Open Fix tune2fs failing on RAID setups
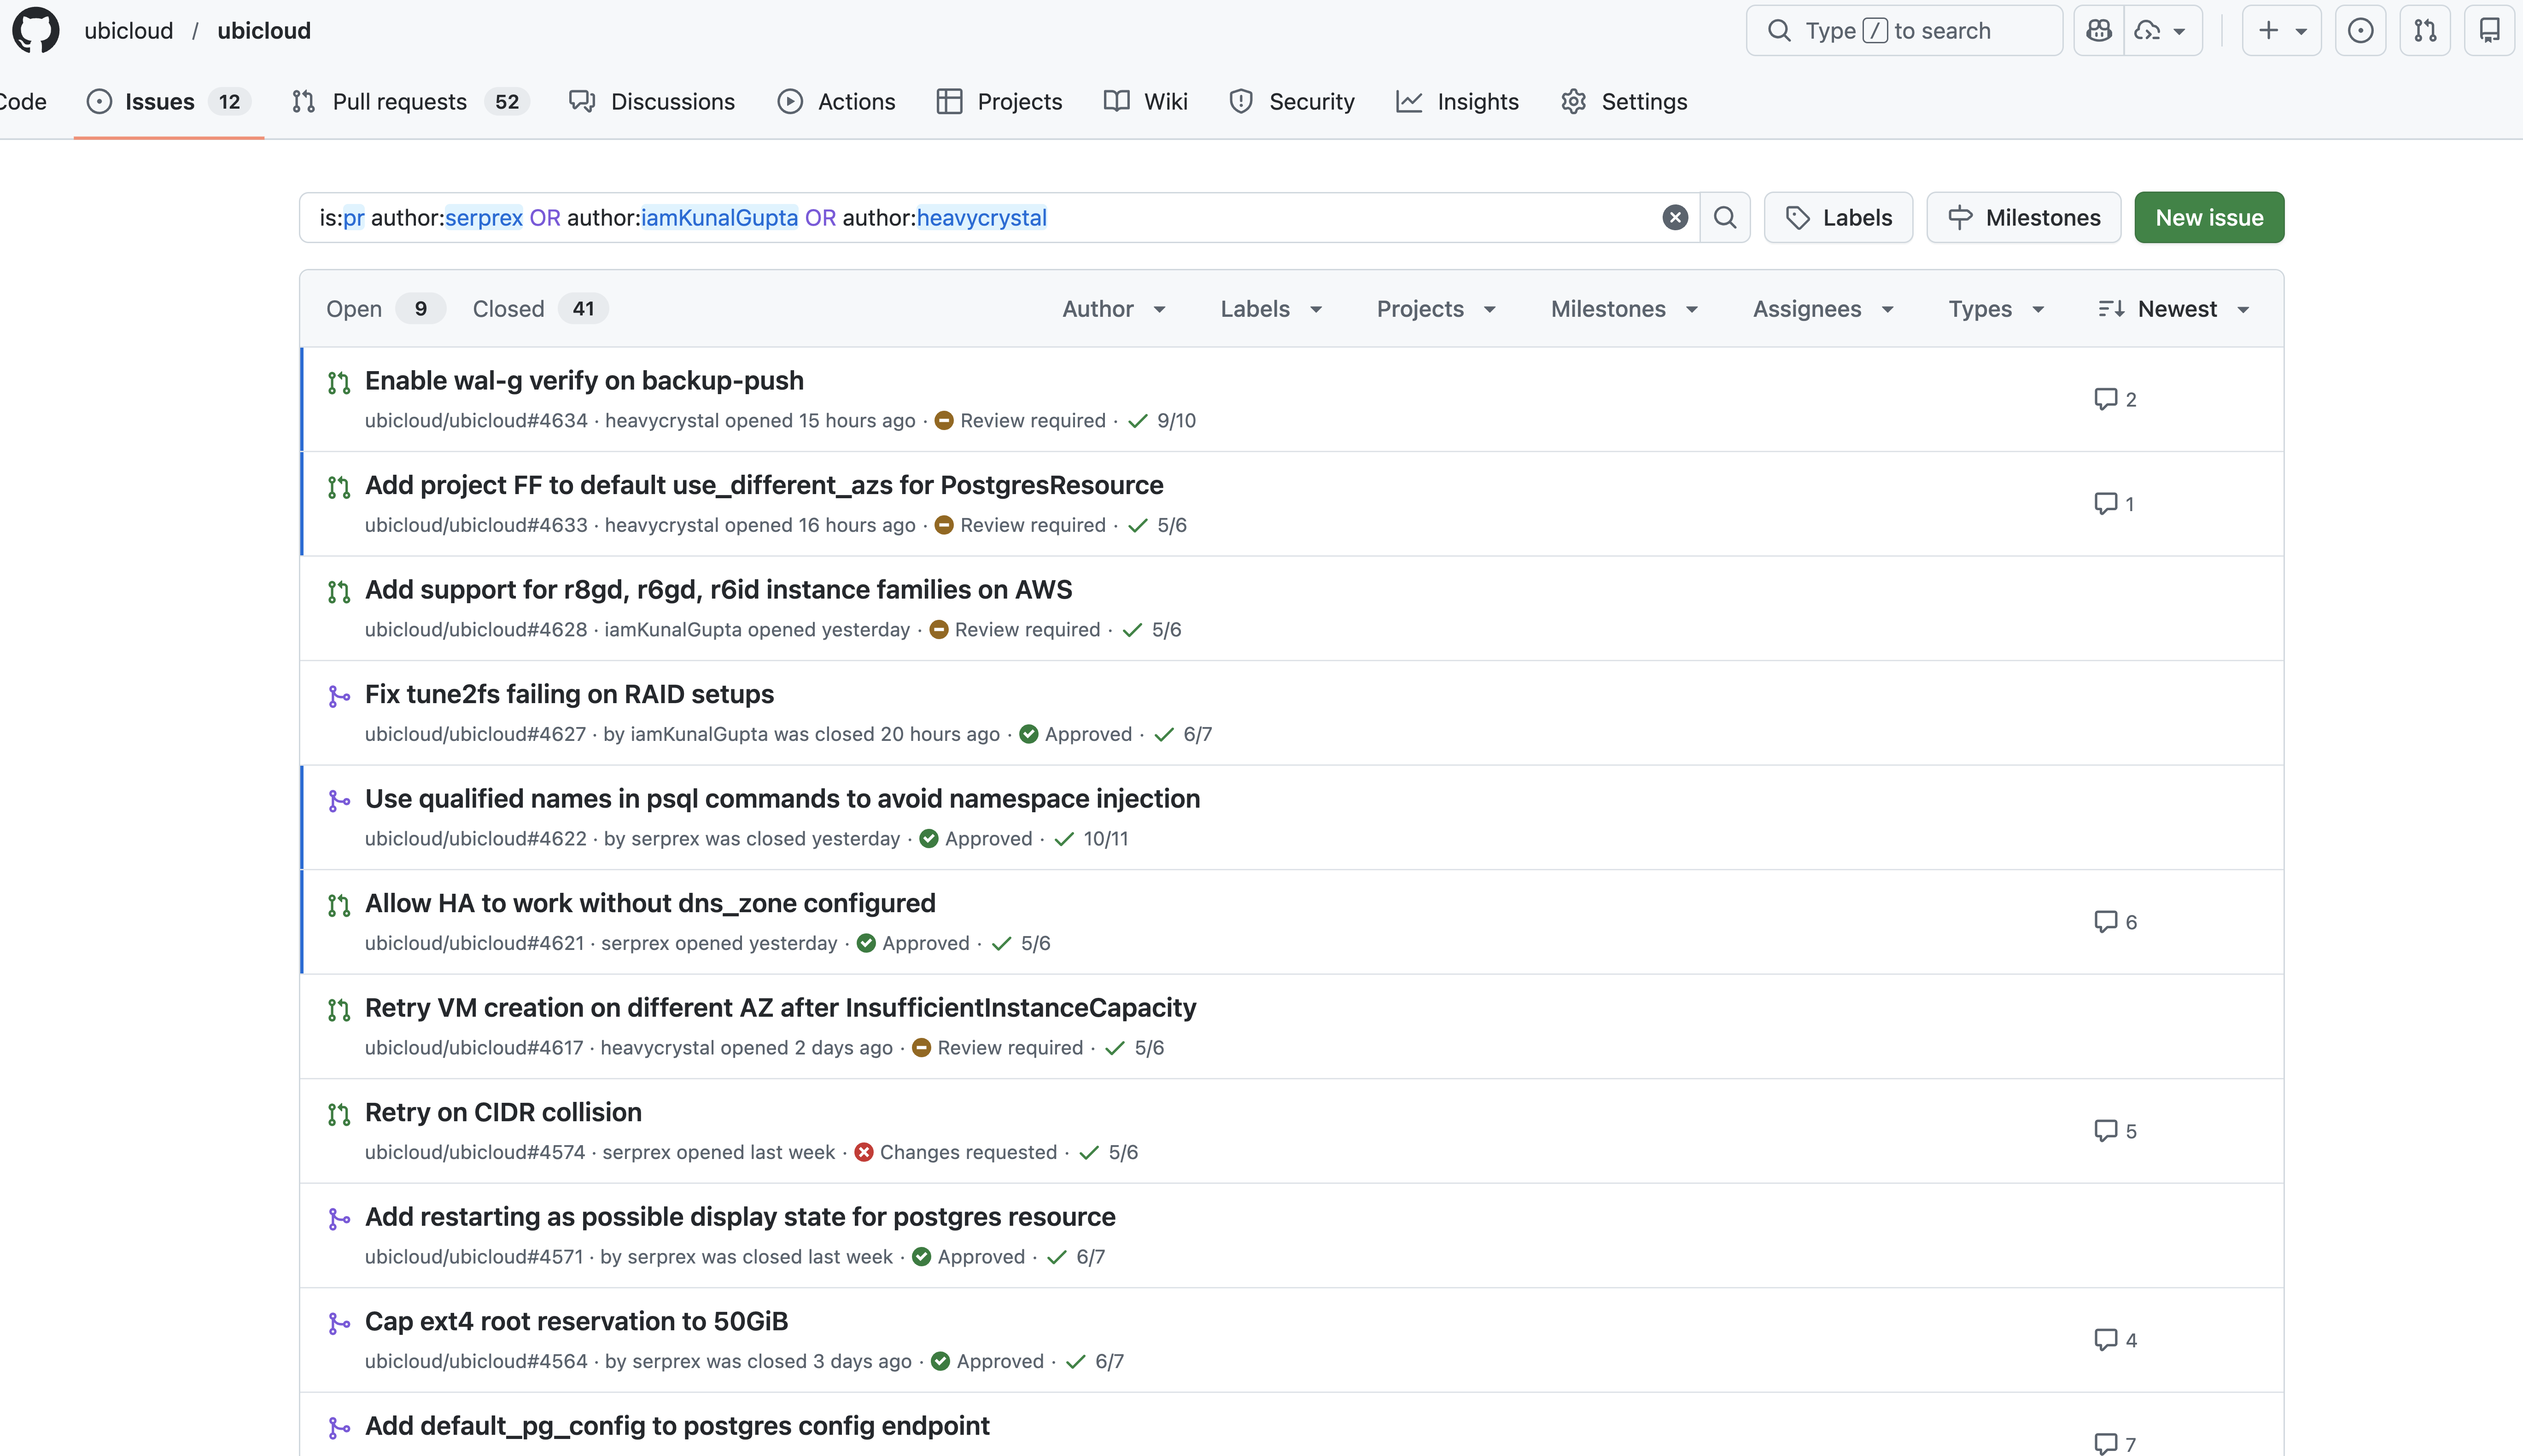Screen dimensions: 2523x1456 [x=569, y=694]
